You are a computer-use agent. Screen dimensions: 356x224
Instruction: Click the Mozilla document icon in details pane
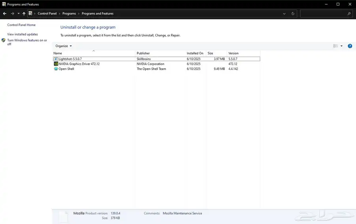[x=64, y=217]
